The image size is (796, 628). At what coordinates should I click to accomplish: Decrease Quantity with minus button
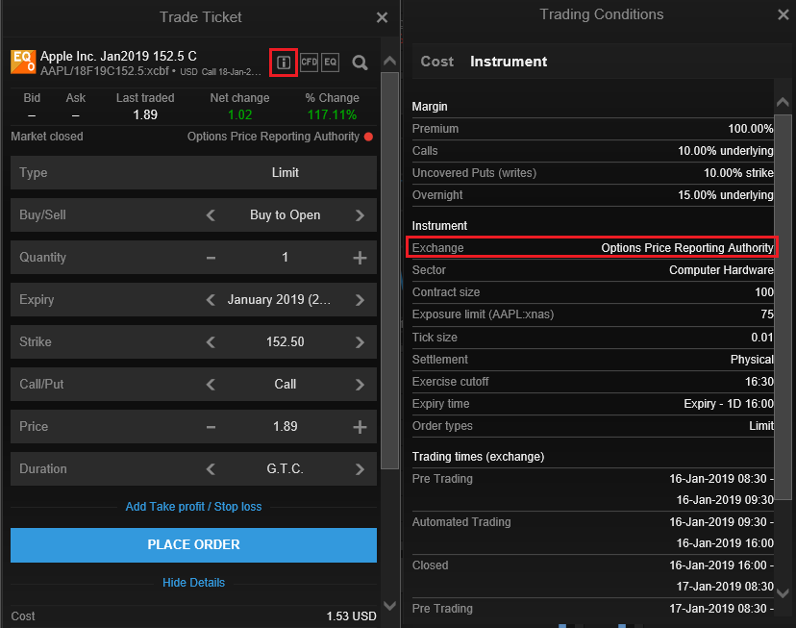pos(211,258)
